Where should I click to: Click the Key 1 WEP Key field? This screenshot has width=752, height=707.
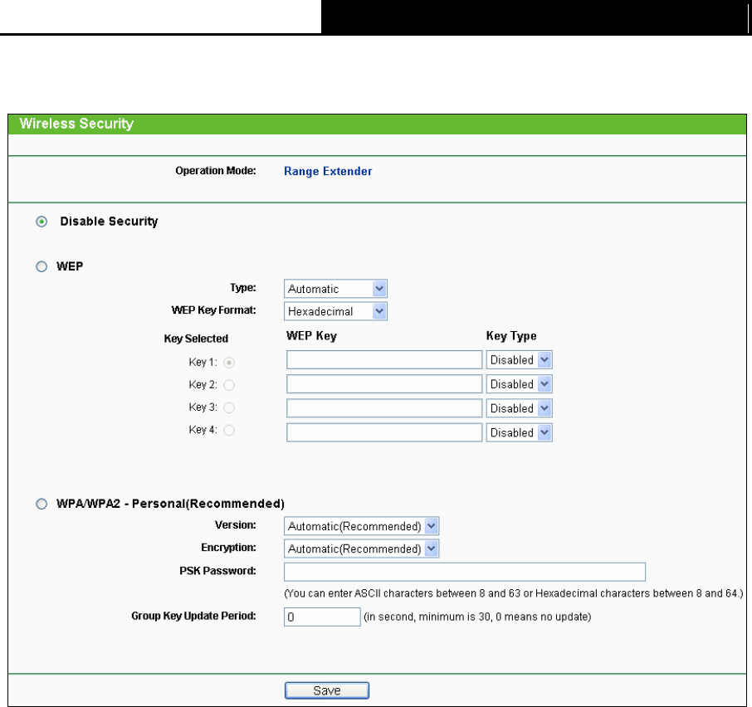(x=384, y=359)
